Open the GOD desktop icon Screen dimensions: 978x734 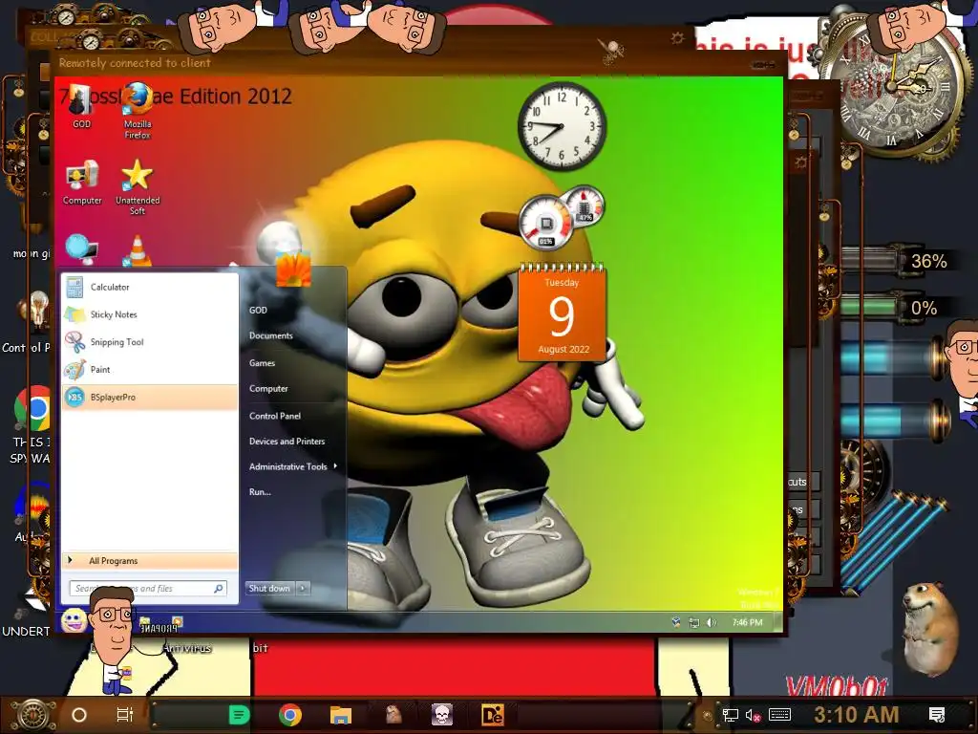pyautogui.click(x=81, y=105)
